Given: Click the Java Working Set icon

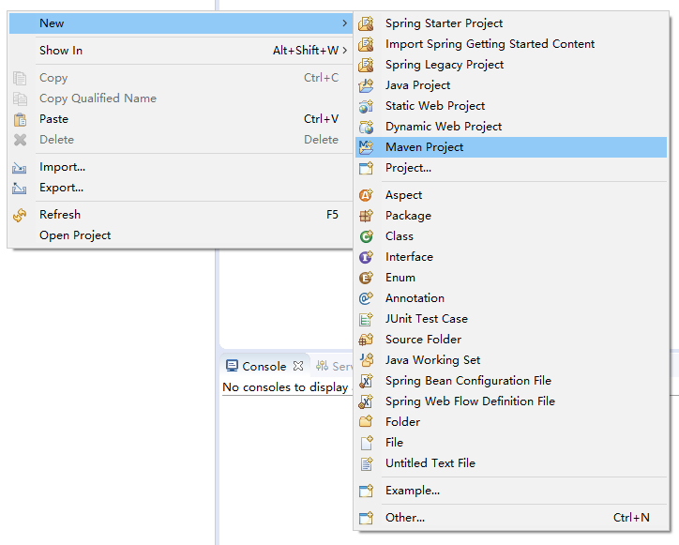Looking at the screenshot, I should tap(366, 360).
